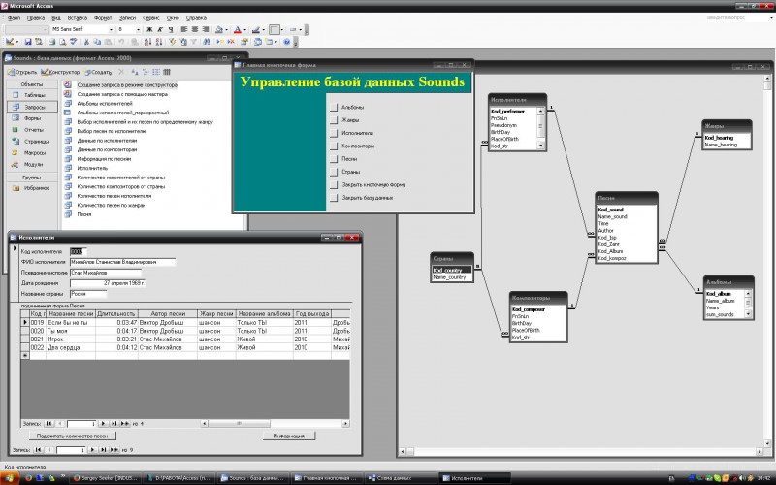Sort descending using the Z-A icon
This screenshot has width=776, height=485.
click(159, 42)
